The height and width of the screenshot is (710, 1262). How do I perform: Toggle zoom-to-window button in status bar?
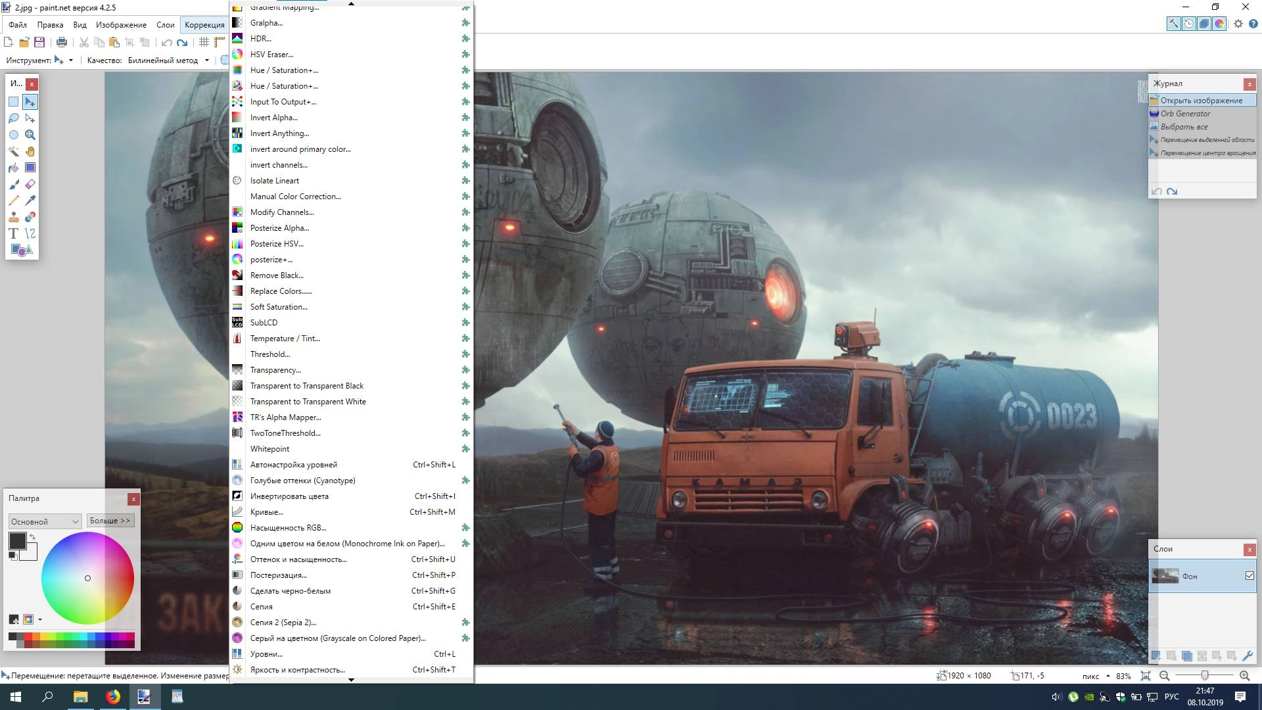point(1146,676)
